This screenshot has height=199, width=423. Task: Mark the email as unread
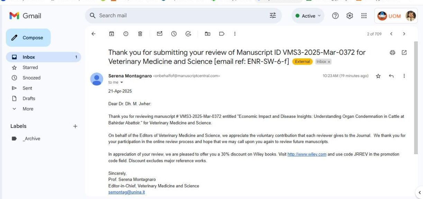tap(160, 34)
